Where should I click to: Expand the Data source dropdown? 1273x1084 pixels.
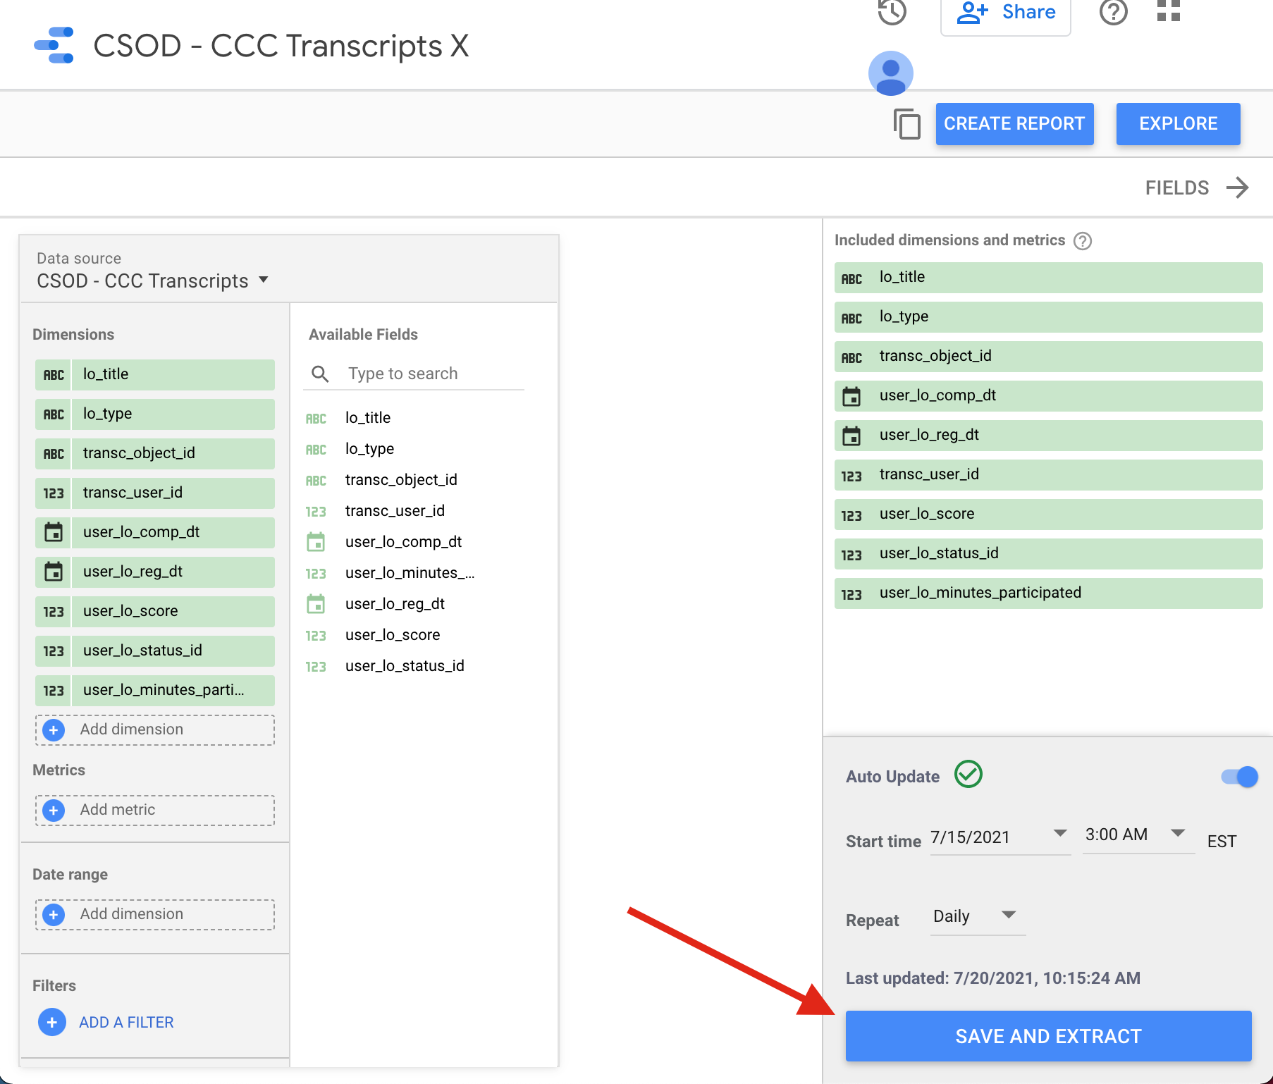[x=264, y=280]
